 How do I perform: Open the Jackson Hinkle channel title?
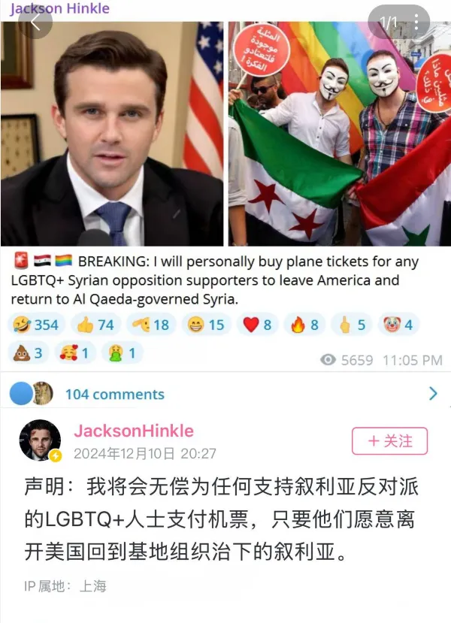pyautogui.click(x=59, y=8)
